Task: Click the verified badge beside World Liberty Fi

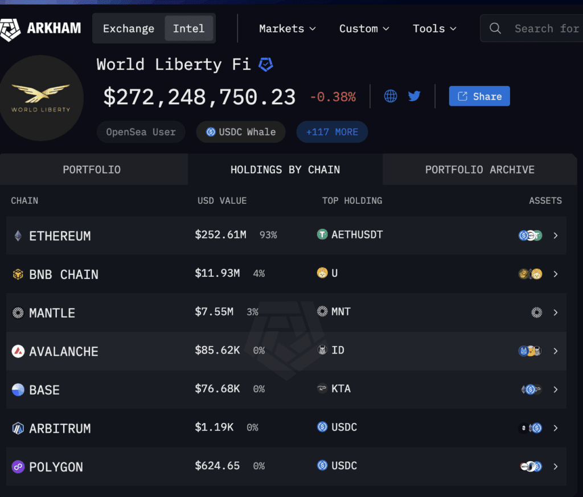Action: tap(266, 65)
